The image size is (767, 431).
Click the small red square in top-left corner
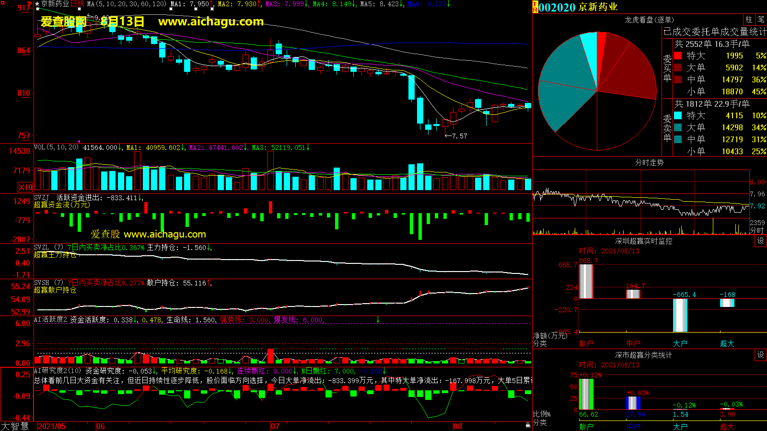coord(3,3)
